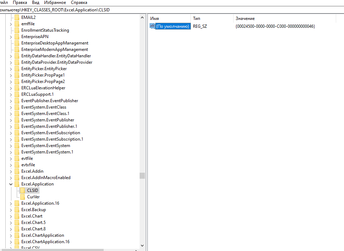The width and height of the screenshot is (344, 251).
Task: Click the Excel.Addin folder icon
Action: pos(17,171)
